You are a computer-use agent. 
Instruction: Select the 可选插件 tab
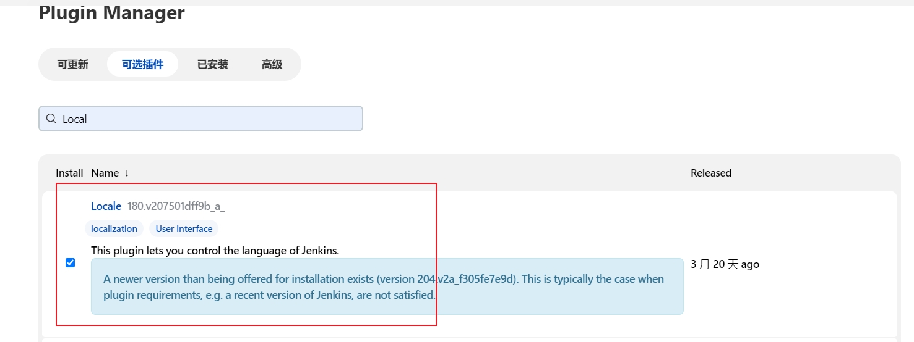pyautogui.click(x=142, y=64)
